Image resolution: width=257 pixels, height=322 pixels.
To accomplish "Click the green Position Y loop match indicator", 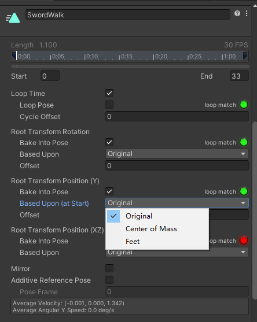I will point(244,191).
